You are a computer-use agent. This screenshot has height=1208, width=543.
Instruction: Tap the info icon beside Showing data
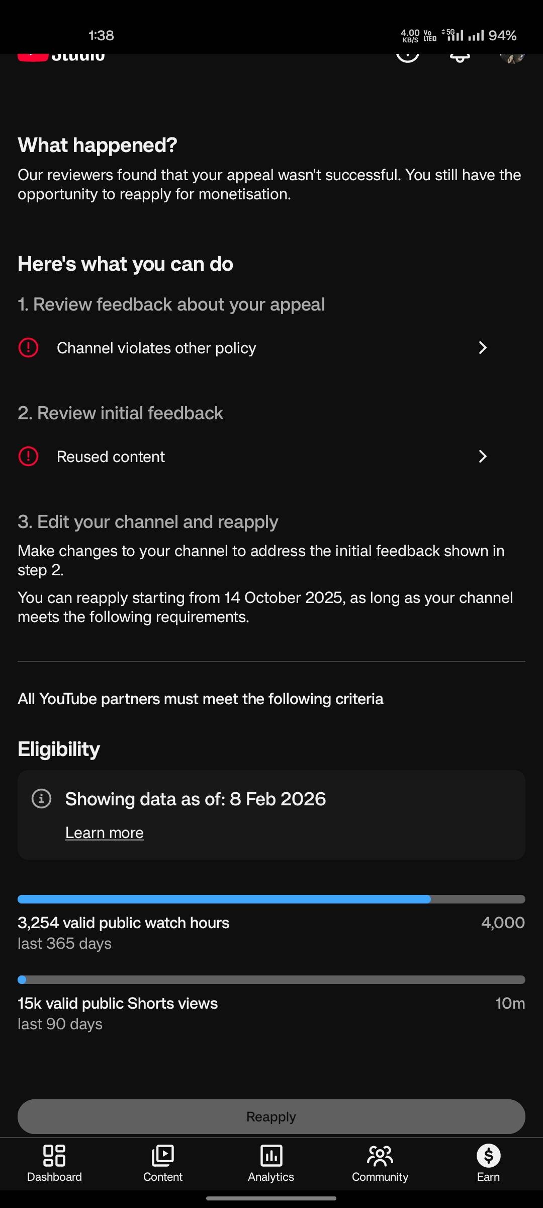[x=42, y=799]
